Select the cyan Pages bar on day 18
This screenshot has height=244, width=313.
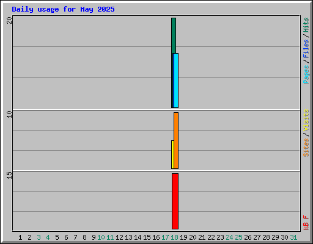tap(176, 81)
